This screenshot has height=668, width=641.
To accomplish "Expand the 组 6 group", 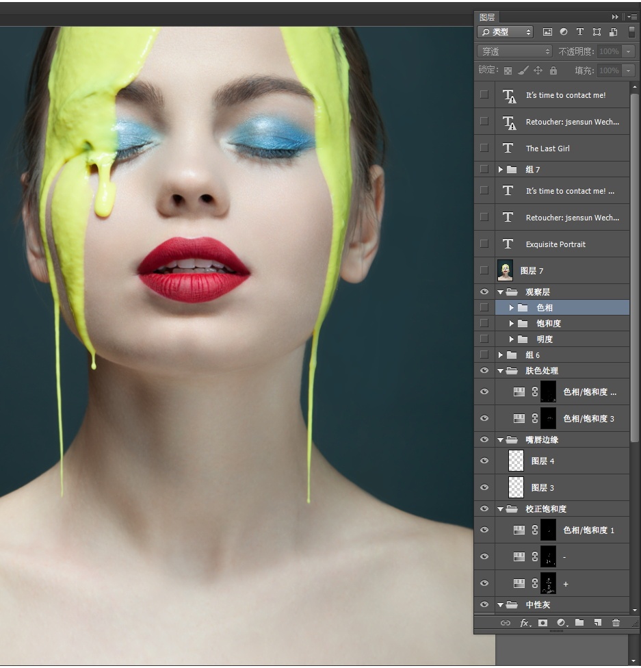I will point(501,355).
